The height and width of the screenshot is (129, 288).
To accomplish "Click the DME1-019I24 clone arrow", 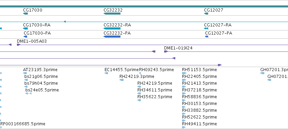I will [x=166, y=51].
